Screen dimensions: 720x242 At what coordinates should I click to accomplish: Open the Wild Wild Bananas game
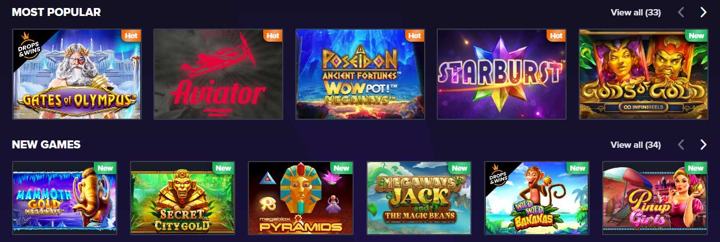(x=537, y=198)
